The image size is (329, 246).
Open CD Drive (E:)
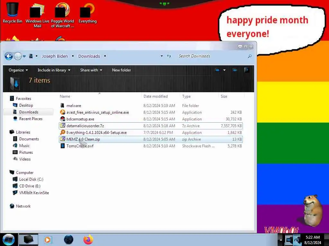point(30,186)
